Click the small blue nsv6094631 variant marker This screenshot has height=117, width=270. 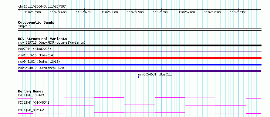pos(139,77)
